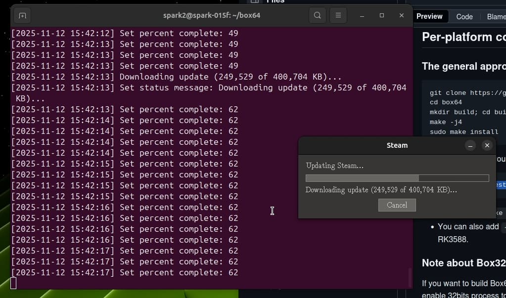
Task: Click the Steam update progress bar
Action: click(397, 178)
